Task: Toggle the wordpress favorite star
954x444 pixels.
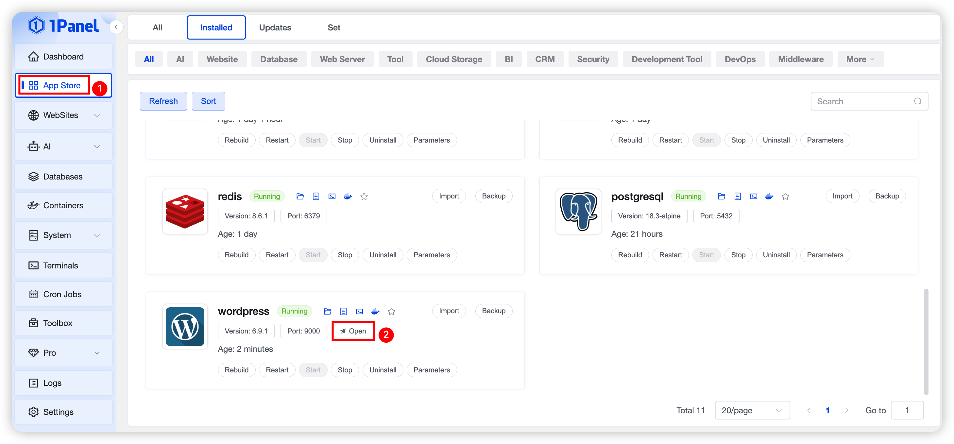Action: click(391, 312)
